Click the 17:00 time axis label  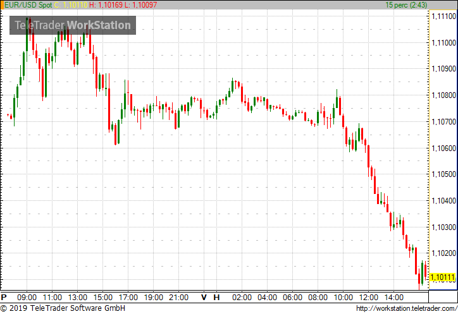click(128, 298)
